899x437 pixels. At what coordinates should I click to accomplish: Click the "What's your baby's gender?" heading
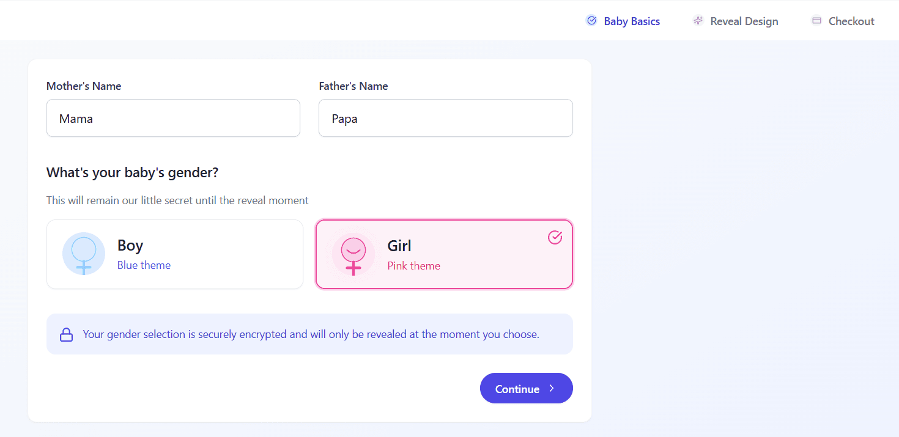tap(132, 172)
